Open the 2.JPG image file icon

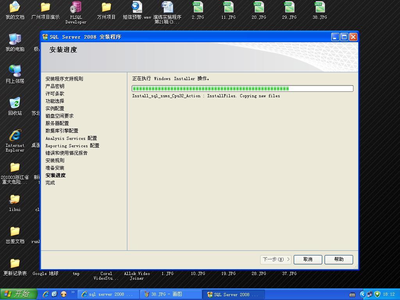(198, 8)
